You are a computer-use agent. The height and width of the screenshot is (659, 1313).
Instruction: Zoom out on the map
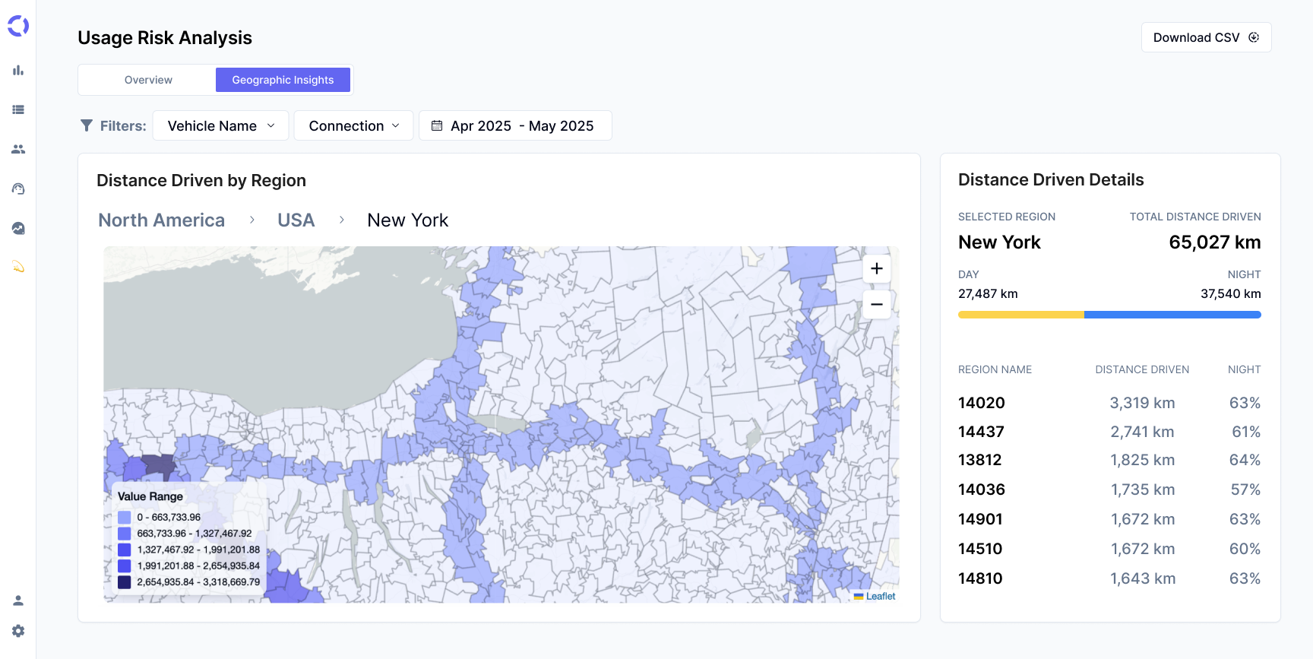(x=876, y=304)
